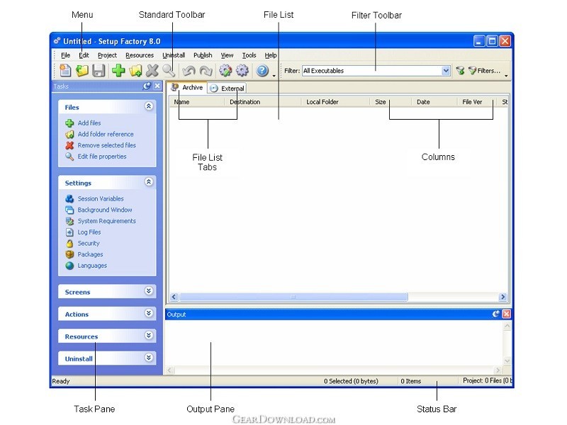The width and height of the screenshot is (567, 425).
Task: Click the Session Variables icon
Action: point(69,199)
